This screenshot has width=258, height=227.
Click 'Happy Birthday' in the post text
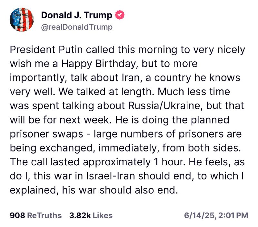tap(98, 64)
